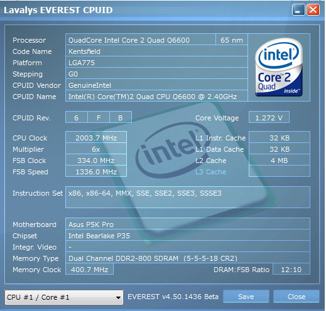Click the Multiplier value 6x
This screenshot has height=311, width=326.
(96, 149)
